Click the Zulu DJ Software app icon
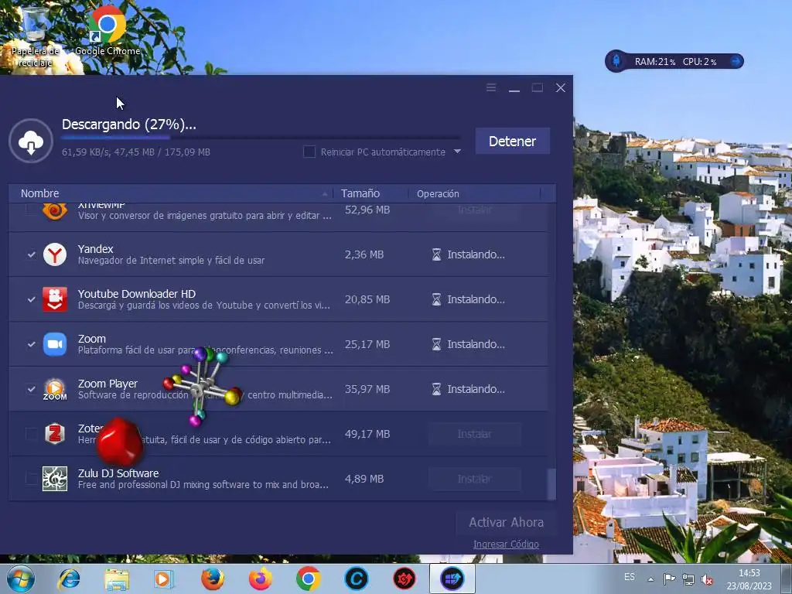The width and height of the screenshot is (792, 594). coord(55,479)
